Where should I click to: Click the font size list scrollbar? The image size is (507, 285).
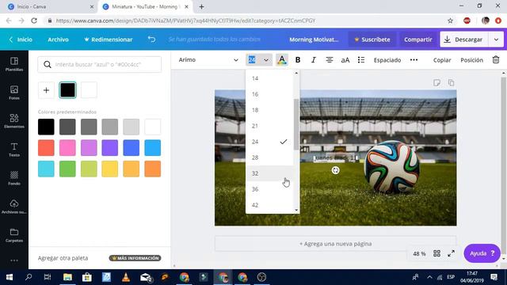[296, 124]
